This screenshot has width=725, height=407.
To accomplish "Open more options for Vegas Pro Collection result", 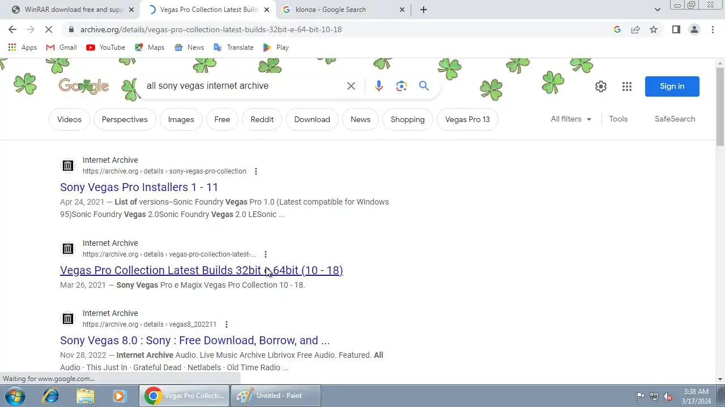I will [x=265, y=254].
